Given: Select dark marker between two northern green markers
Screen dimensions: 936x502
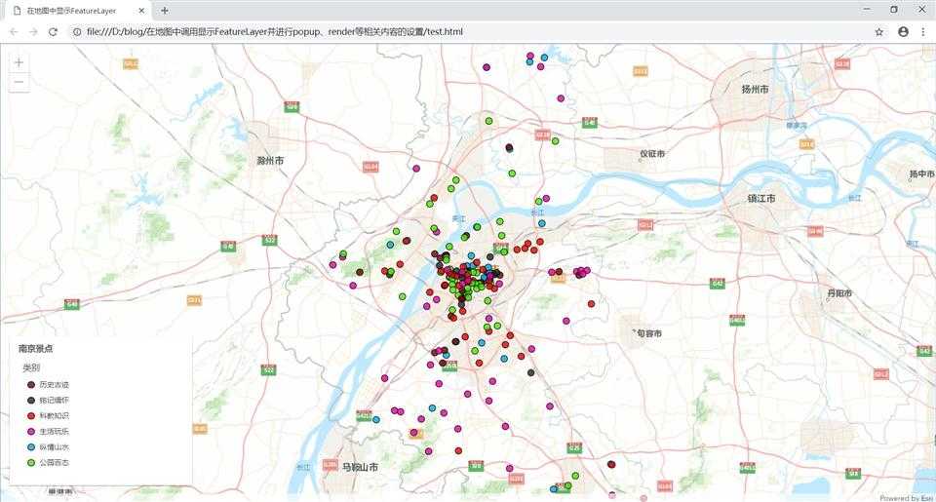Looking at the screenshot, I should [509, 147].
